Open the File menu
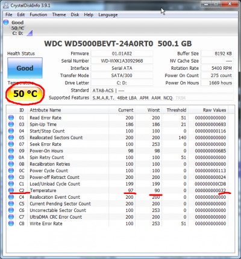This screenshot has height=259, width=241. [8, 14]
